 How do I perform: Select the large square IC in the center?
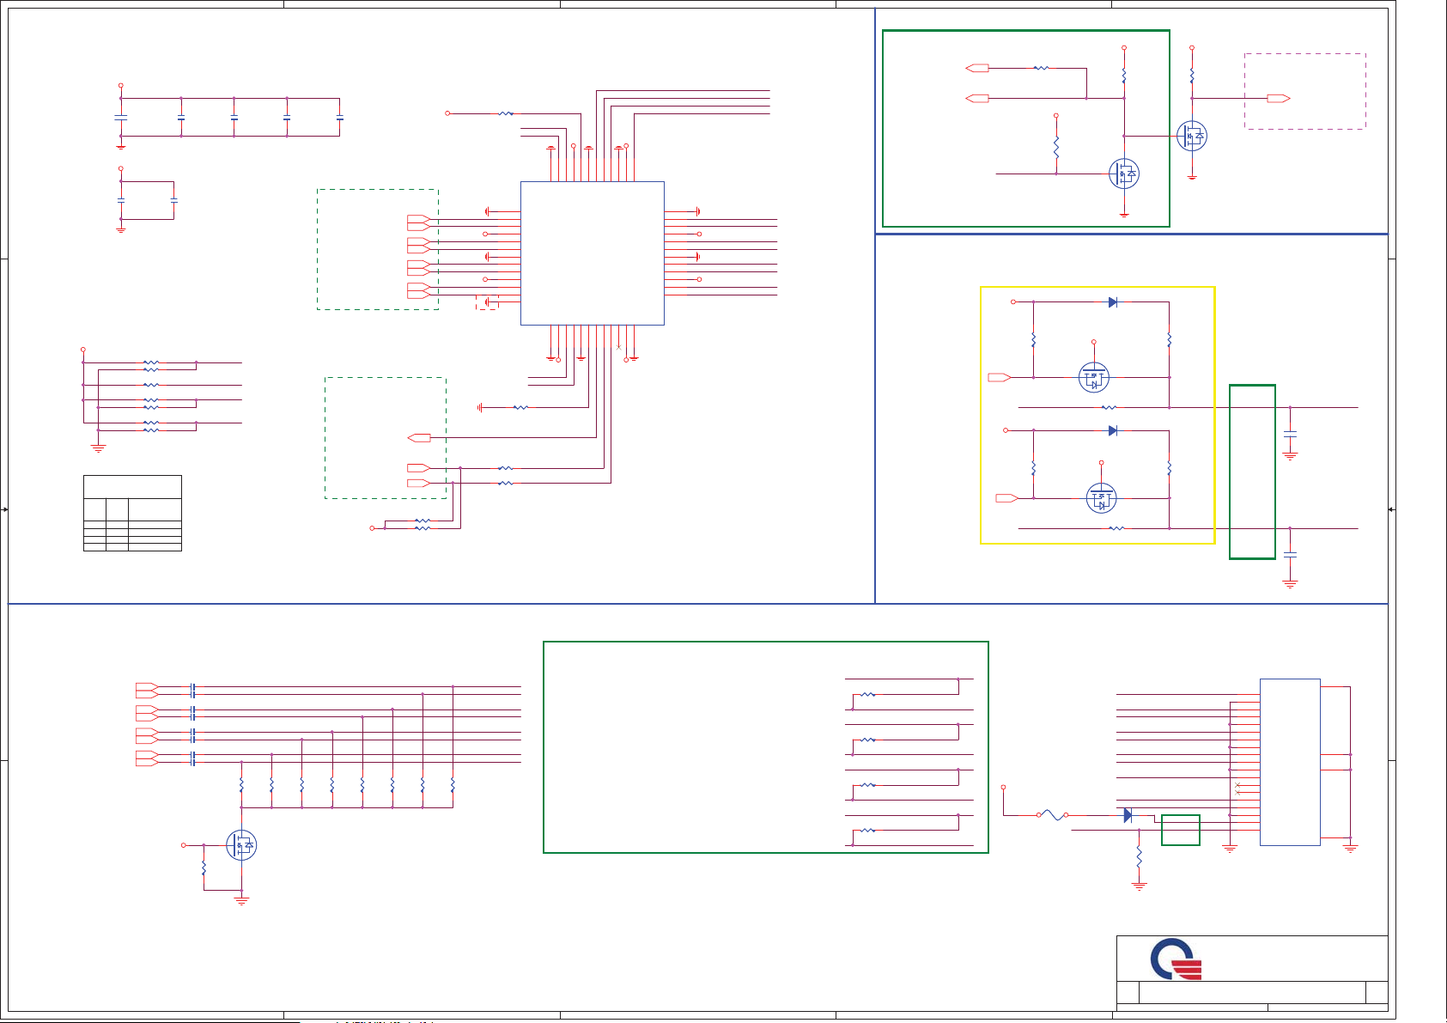pyautogui.click(x=593, y=253)
